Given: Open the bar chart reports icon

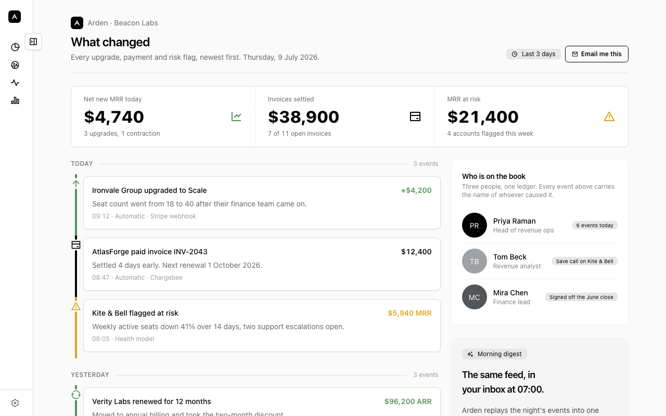Looking at the screenshot, I should point(15,100).
